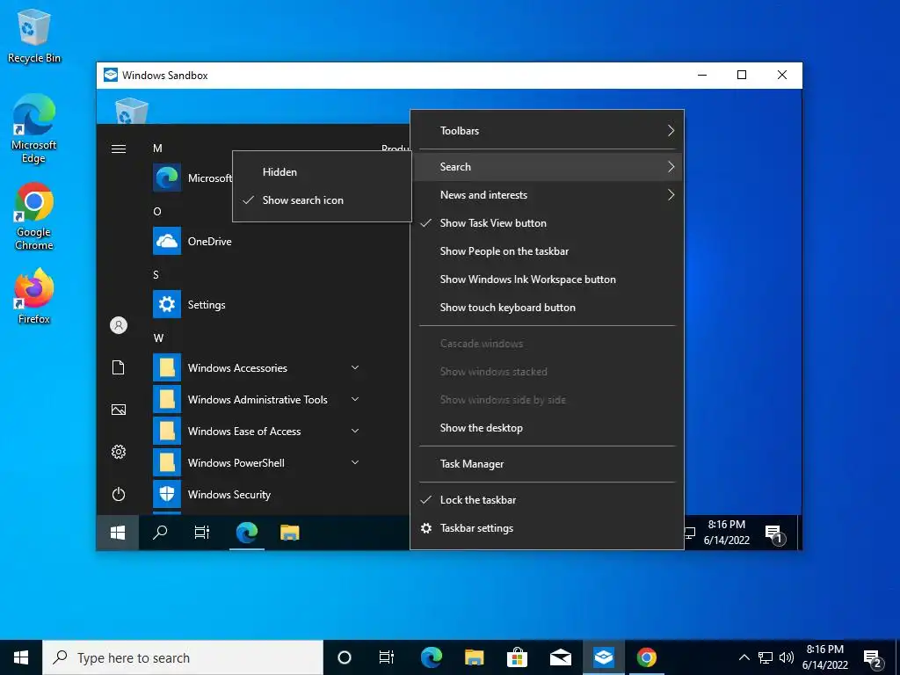Screen dimensions: 900x675
Task: Click the Power icon in Start sidebar
Action: point(119,494)
